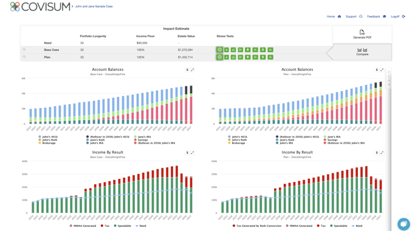Toggle dollar view on Base Case Account Balances chart
Image resolution: width=412 pixels, height=231 pixels.
tap(187, 70)
